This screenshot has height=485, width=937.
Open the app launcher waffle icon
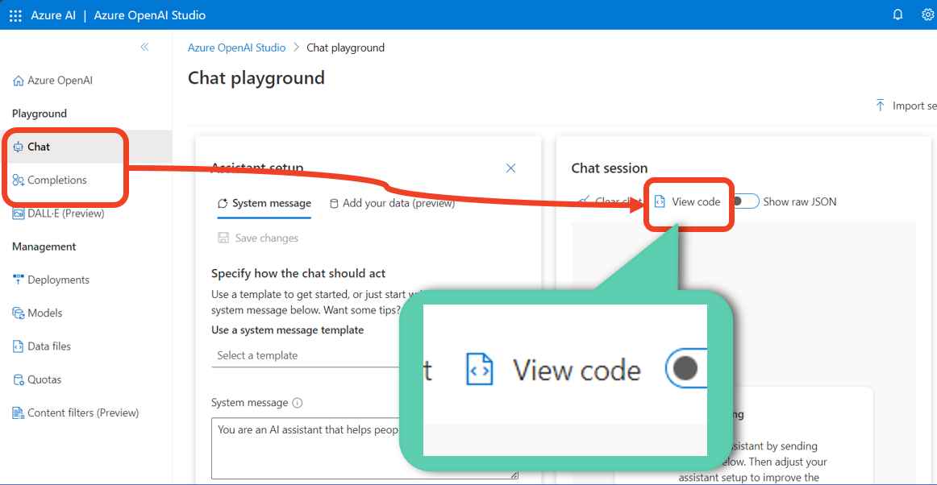pyautogui.click(x=15, y=15)
